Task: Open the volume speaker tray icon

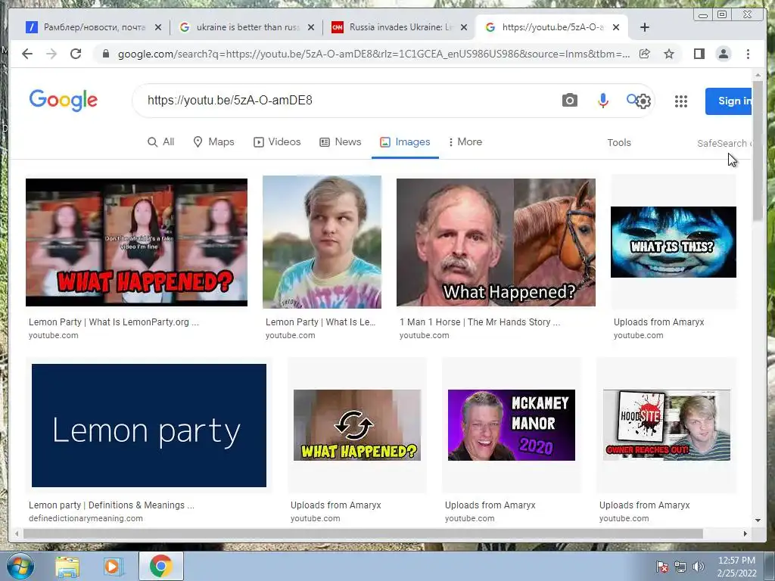Action: pos(698,567)
